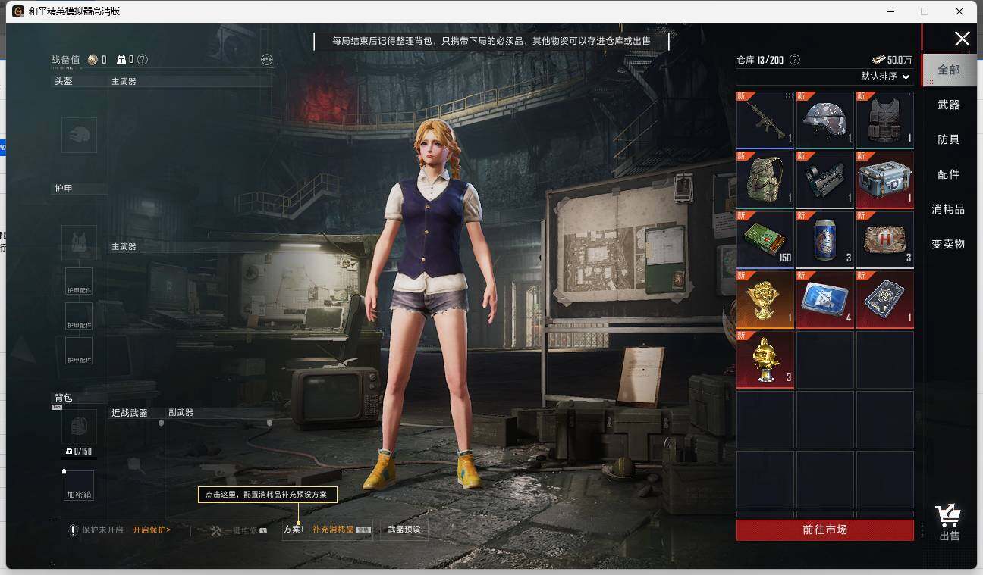Screen dimensions: 983x575
Task: Click the 前往市场 button
Action: pyautogui.click(x=824, y=530)
